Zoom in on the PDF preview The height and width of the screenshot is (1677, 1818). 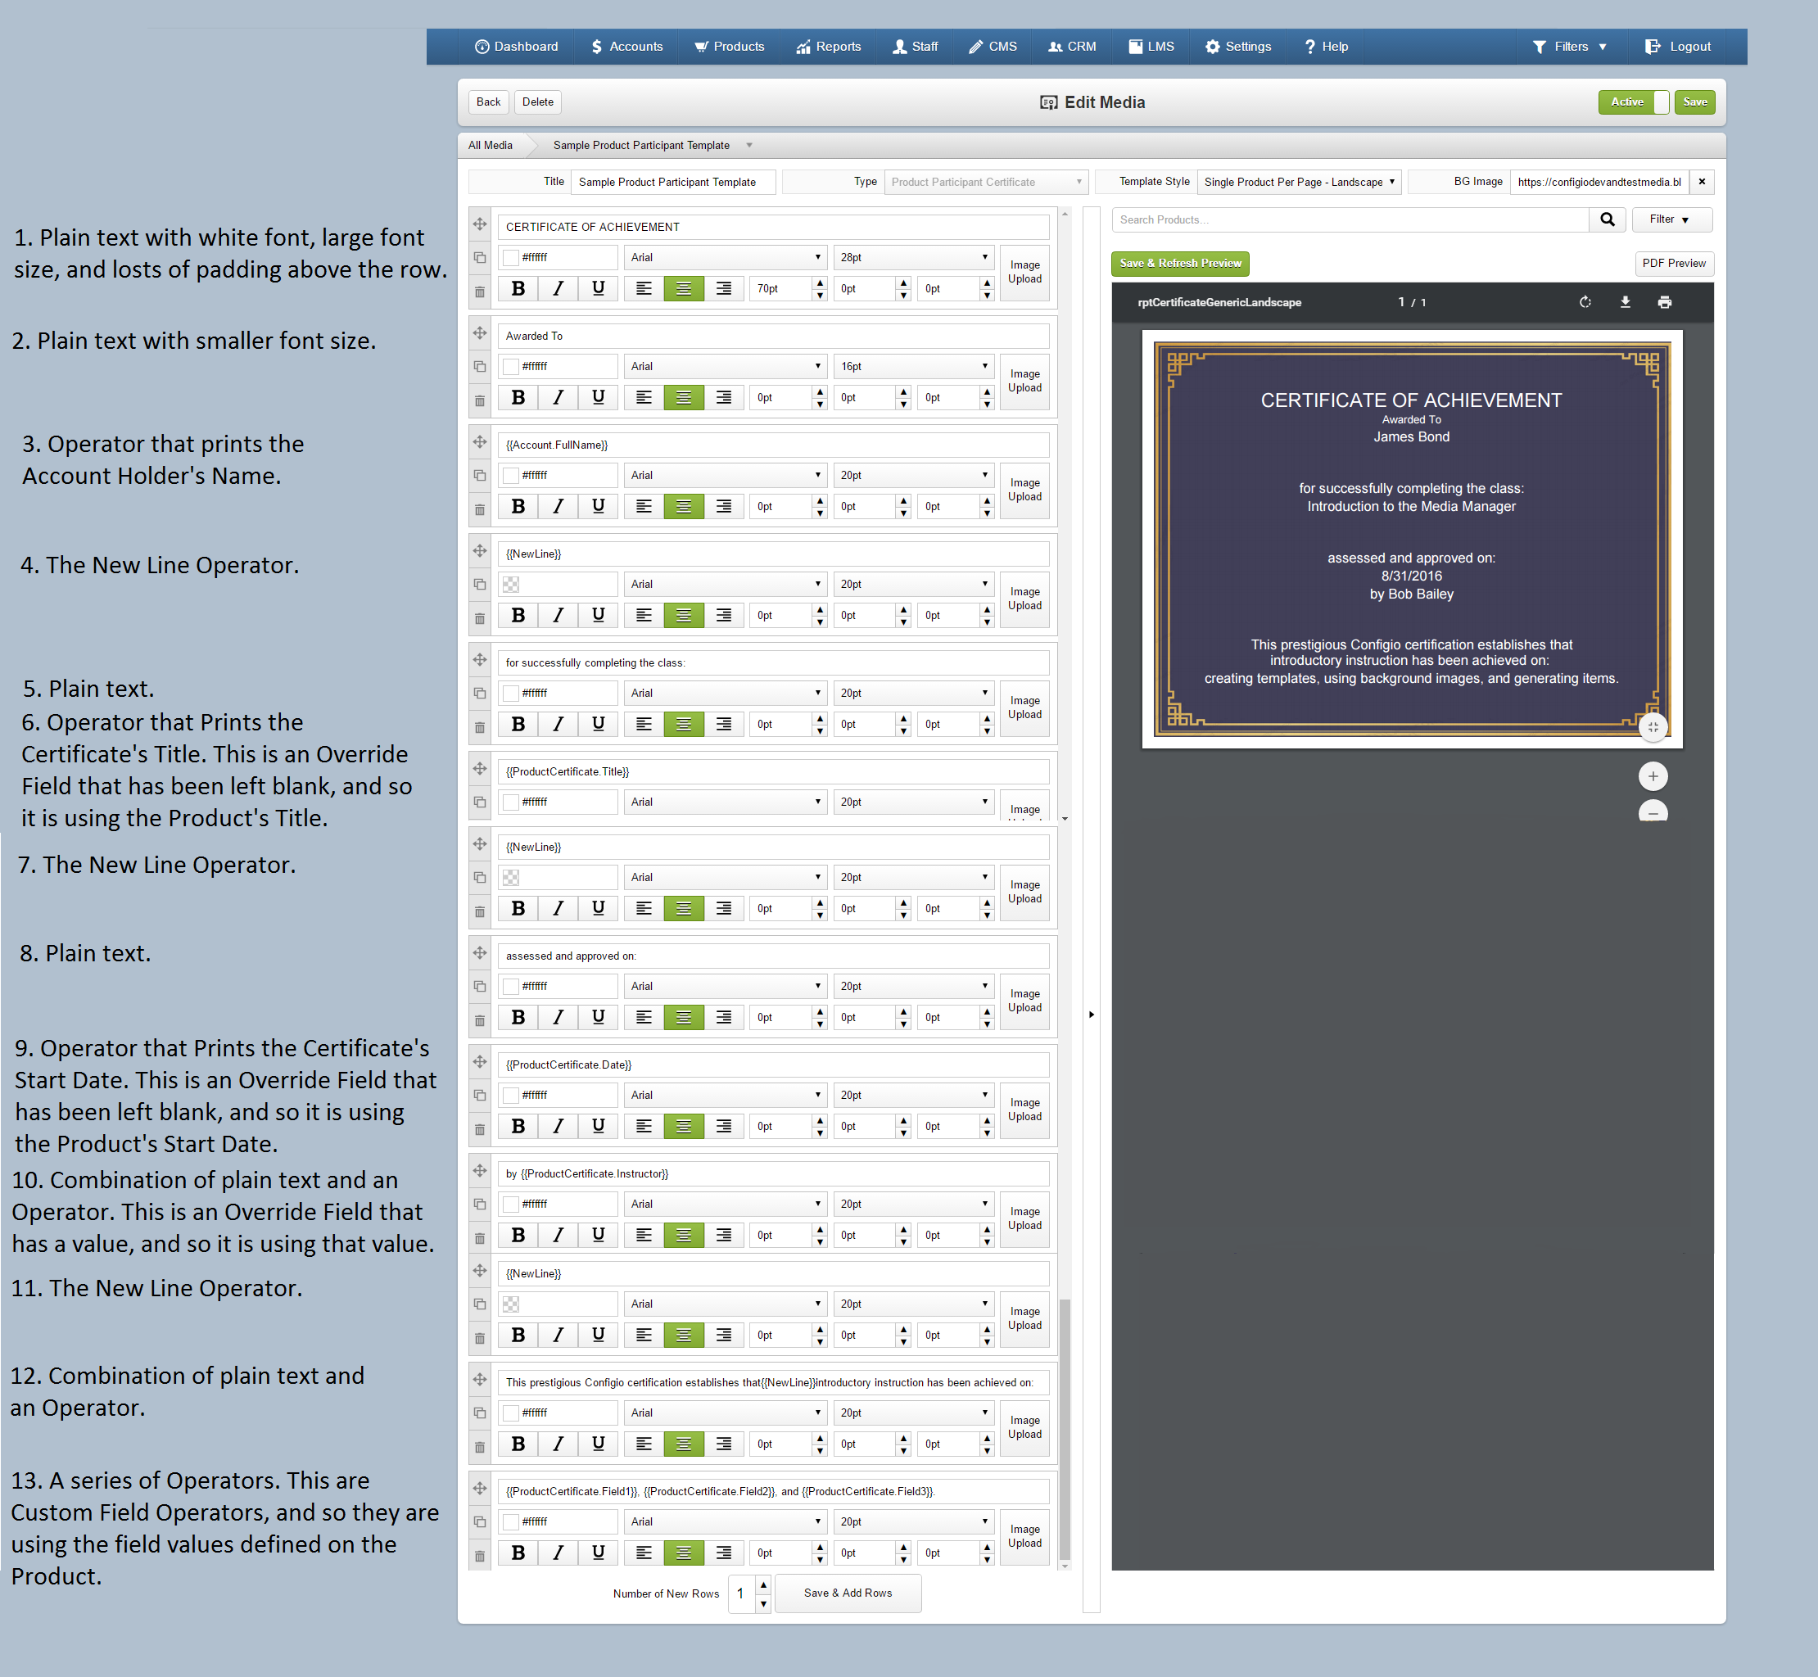tap(1653, 776)
